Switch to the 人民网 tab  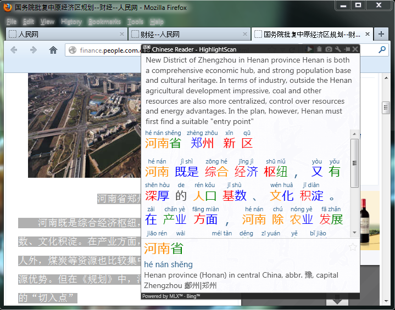point(66,34)
